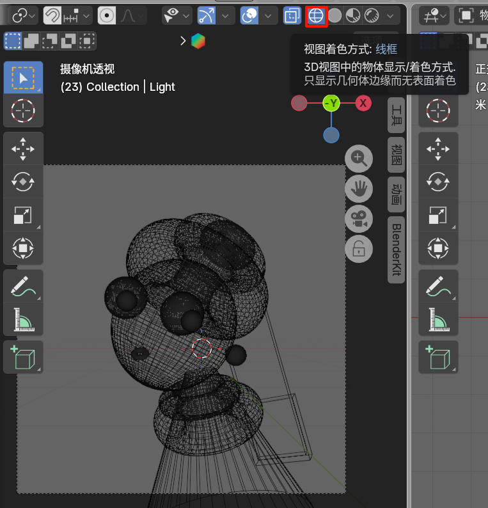This screenshot has height=508, width=488.
Task: Choose Extend Existing Selection mode
Action: [31, 41]
